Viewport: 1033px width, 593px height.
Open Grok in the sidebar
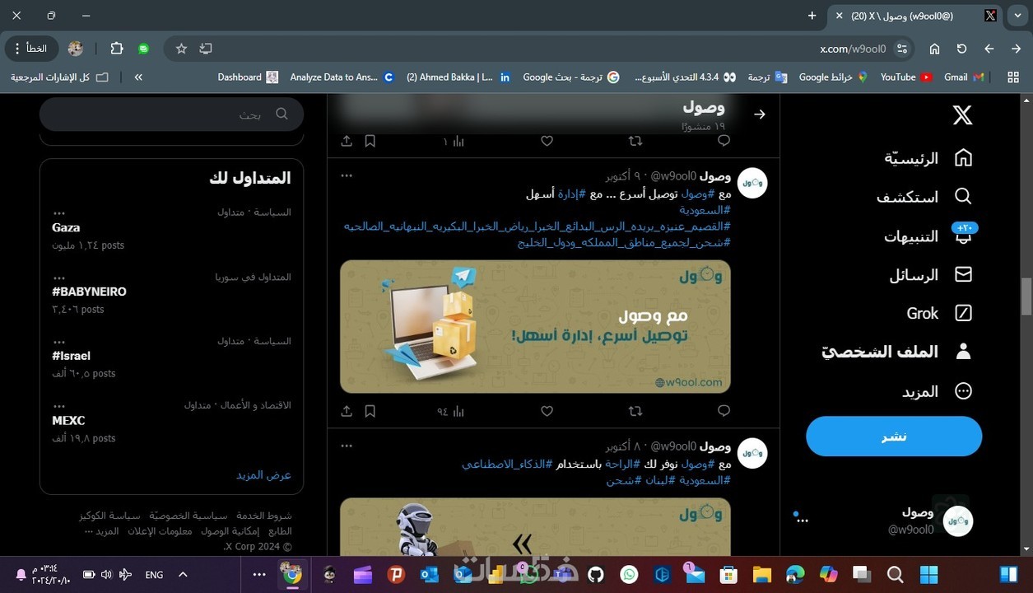pos(940,313)
